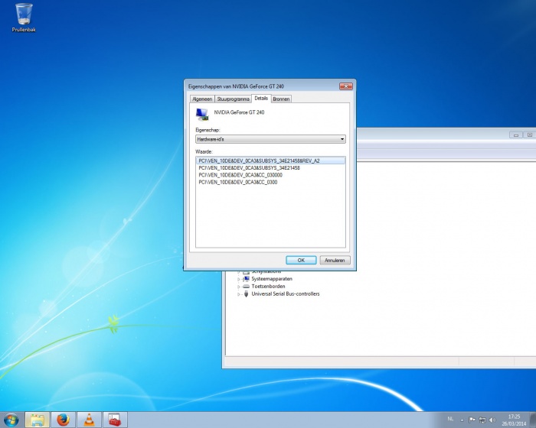Viewport: 536px width, 428px height.
Task: Open the volume speaker icon
Action: click(492, 420)
